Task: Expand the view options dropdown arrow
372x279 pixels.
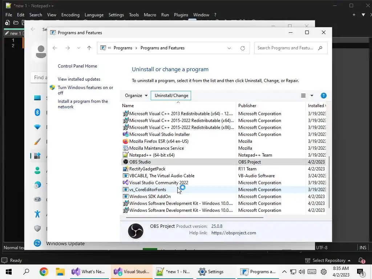Action: tap(312, 96)
